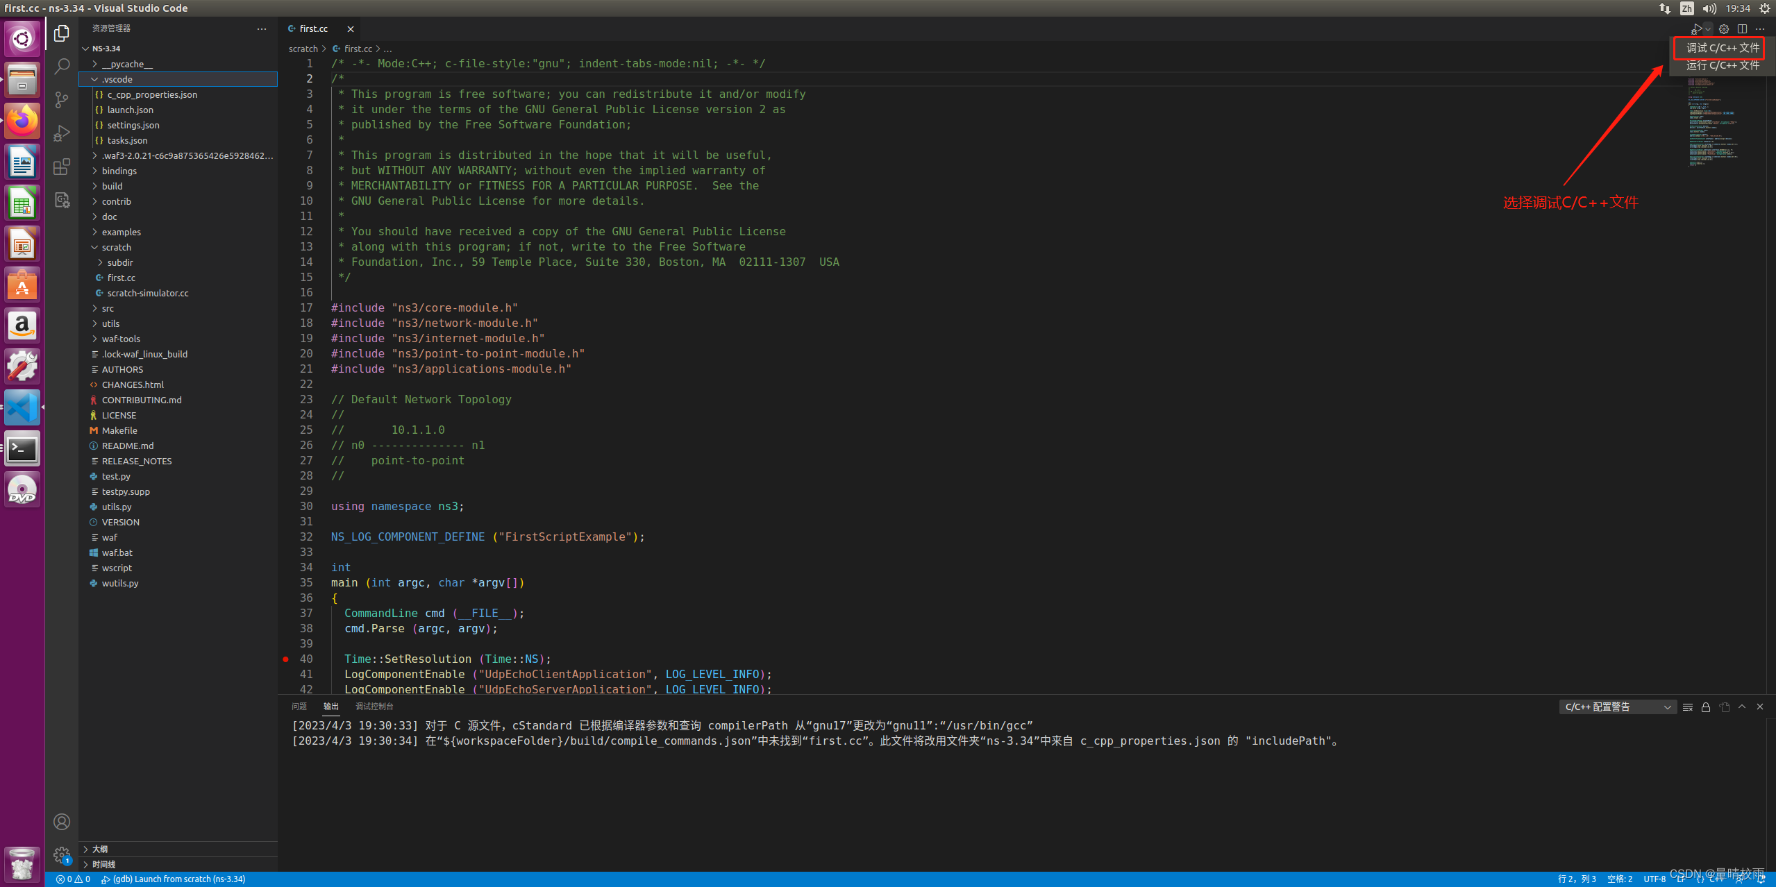This screenshot has width=1776, height=887.
Task: Switch to the 输出 panel tab
Action: tap(331, 707)
